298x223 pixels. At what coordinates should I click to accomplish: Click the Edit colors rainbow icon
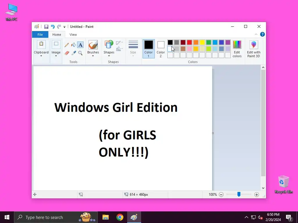coord(237,44)
